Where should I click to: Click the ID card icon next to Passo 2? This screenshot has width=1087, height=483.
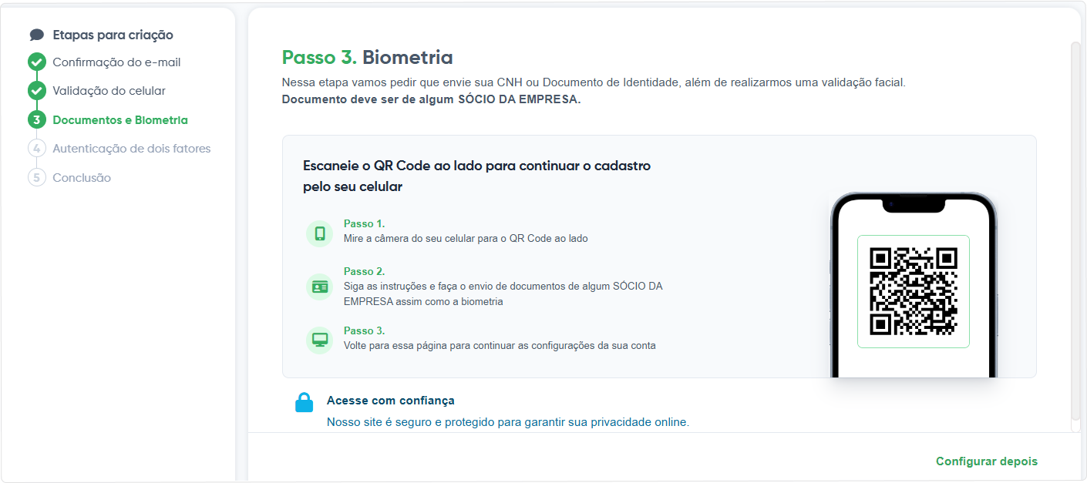320,287
